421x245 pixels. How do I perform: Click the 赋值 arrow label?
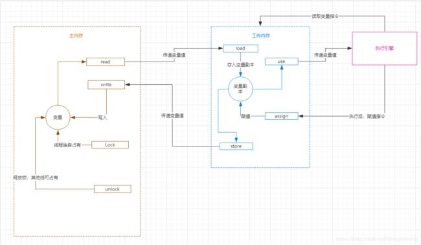(245, 116)
